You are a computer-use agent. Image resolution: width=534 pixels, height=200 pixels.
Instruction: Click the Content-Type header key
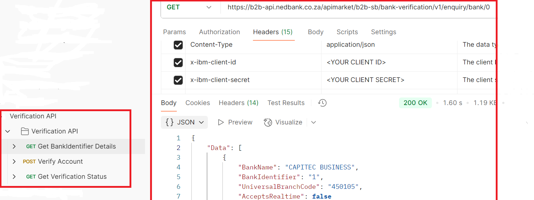(x=211, y=45)
